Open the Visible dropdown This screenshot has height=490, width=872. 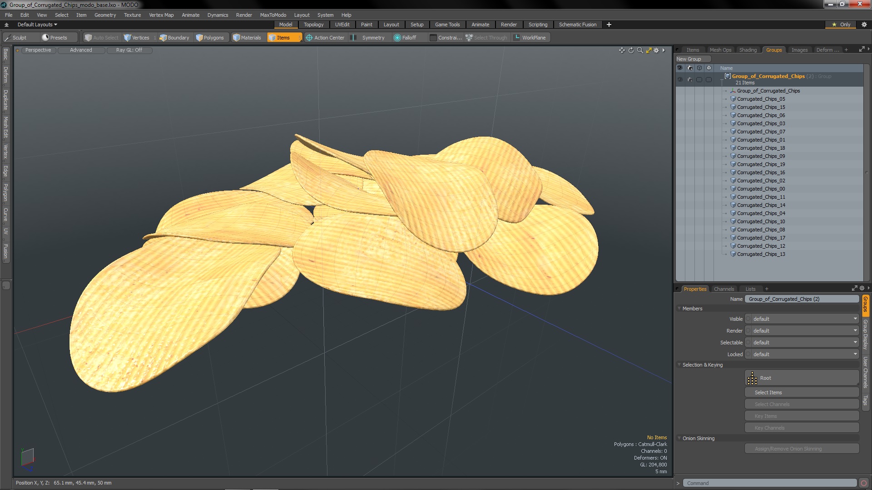804,319
